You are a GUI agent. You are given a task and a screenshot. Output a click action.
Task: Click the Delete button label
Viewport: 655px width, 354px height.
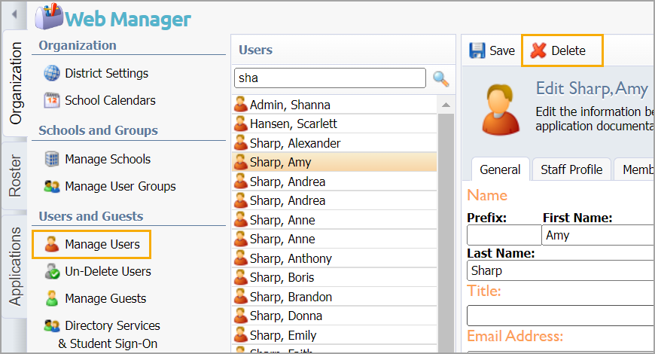click(x=568, y=50)
